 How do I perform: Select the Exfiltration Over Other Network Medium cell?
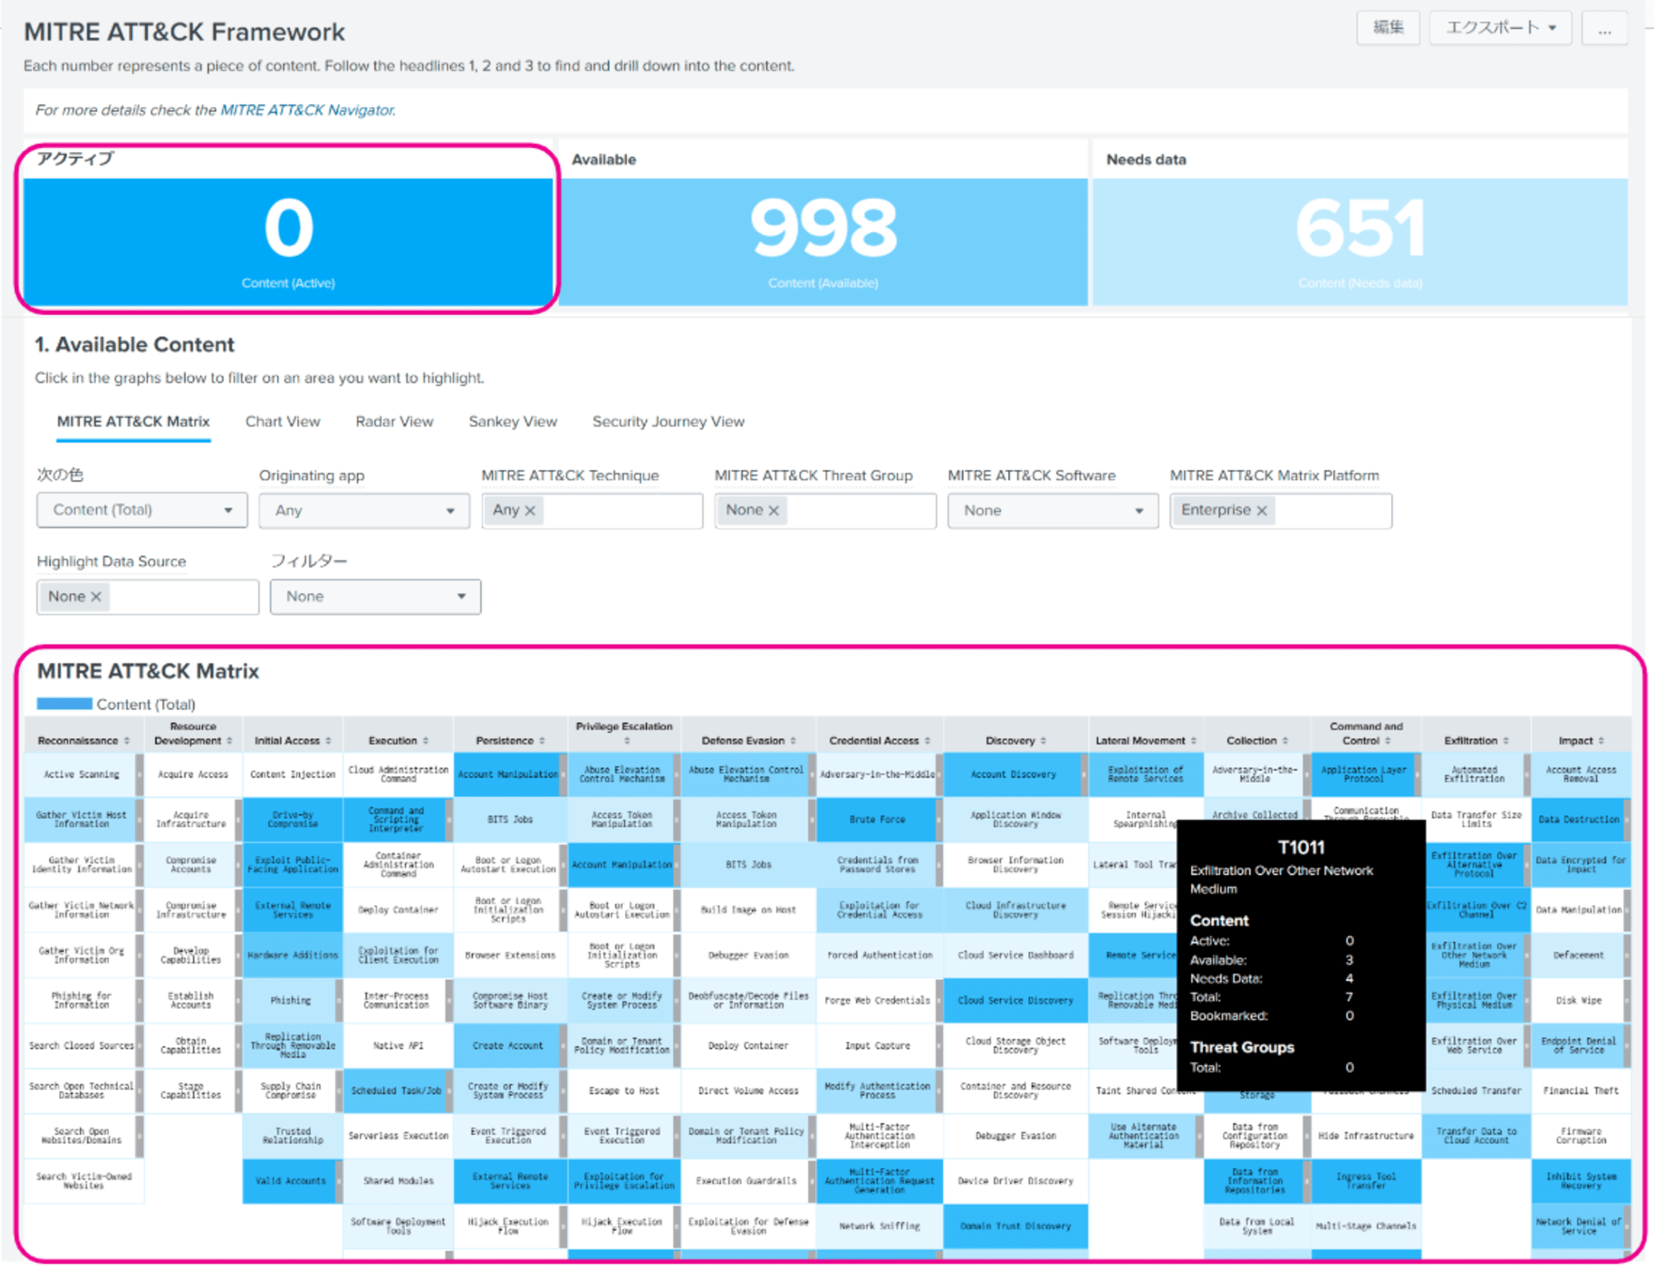pyautogui.click(x=1474, y=955)
